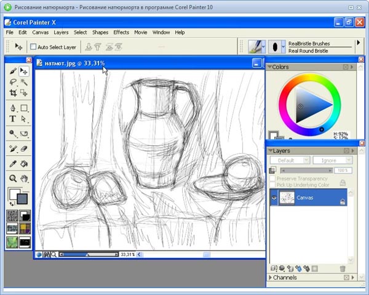Image resolution: width=369 pixels, height=295 pixels.
Task: Select the Brush tool in toolbox
Action: (x=13, y=71)
